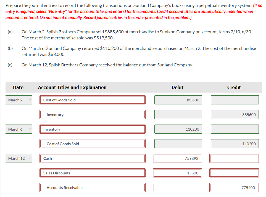266x197 pixels.
Task: Click the debit field showing 885600
Action: tap(178, 100)
